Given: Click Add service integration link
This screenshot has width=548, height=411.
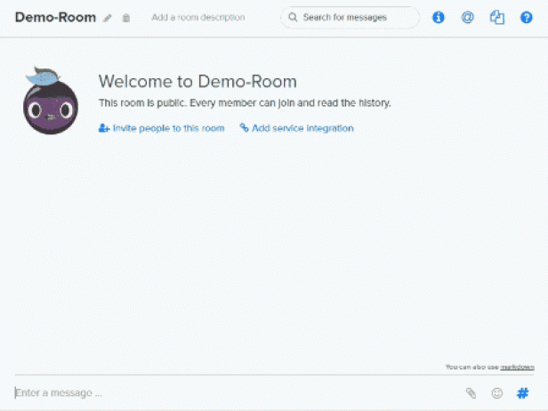Looking at the screenshot, I should [x=297, y=128].
